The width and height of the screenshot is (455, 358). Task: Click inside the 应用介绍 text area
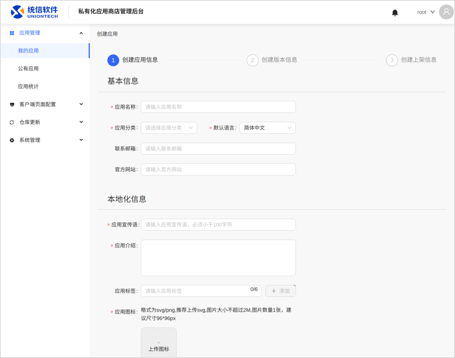click(218, 258)
